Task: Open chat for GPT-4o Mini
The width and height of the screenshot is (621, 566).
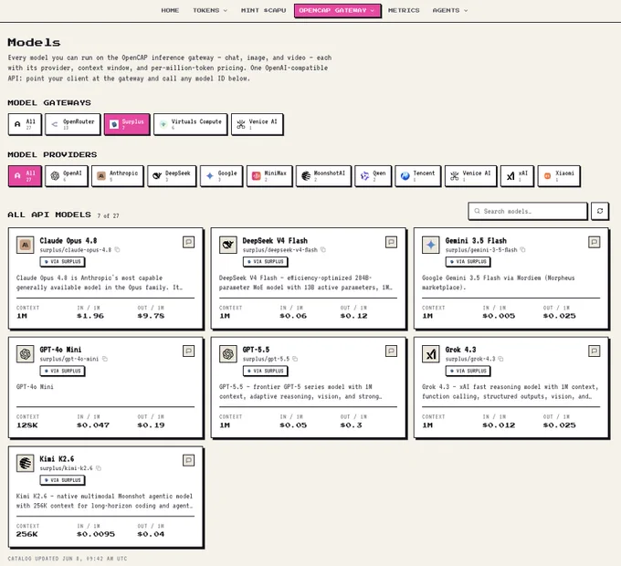Action: tap(188, 351)
